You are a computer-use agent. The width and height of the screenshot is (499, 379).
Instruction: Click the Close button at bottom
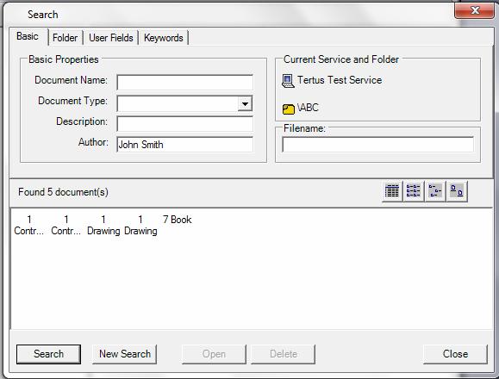click(455, 354)
